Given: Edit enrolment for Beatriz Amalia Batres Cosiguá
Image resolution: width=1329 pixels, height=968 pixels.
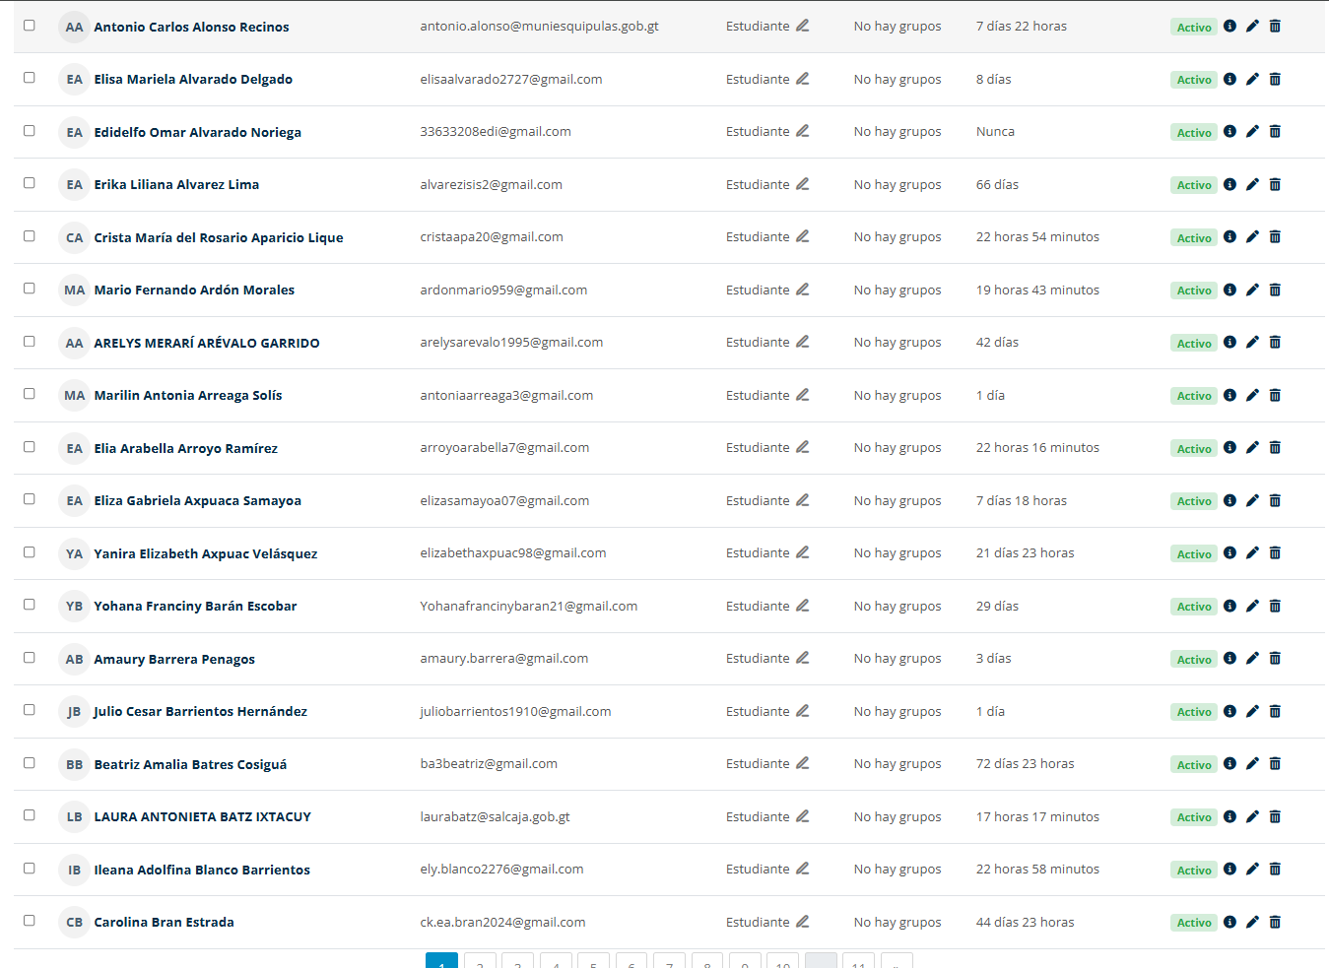Looking at the screenshot, I should tap(1252, 763).
